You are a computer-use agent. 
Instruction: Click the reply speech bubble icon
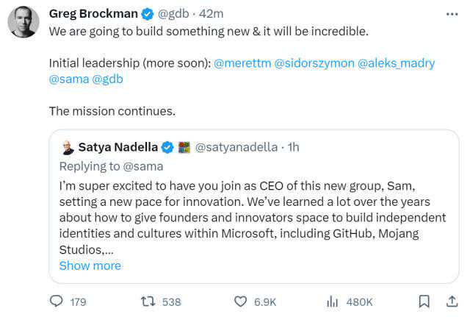coord(56,302)
